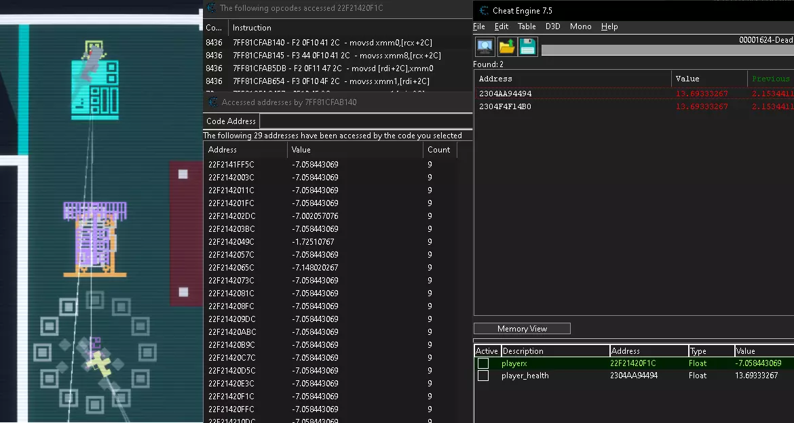Click the Value header in found list
The image size is (794, 423).
(x=687, y=79)
